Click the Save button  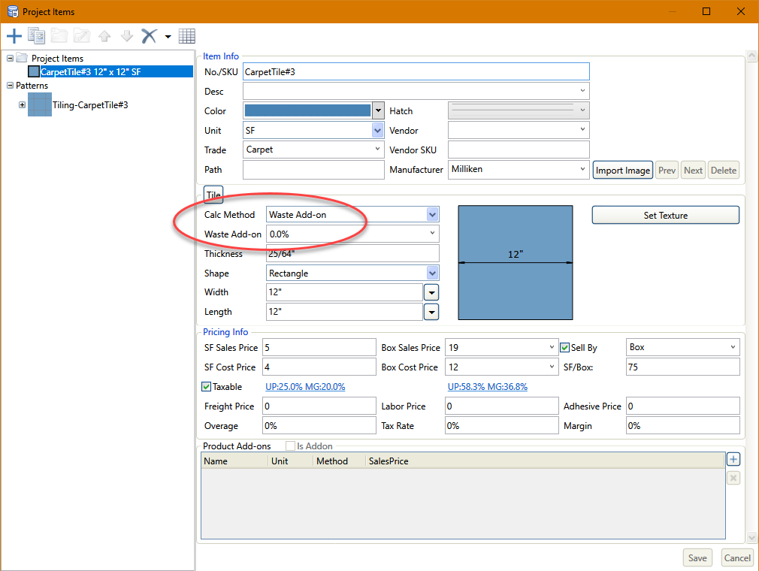[x=697, y=558]
